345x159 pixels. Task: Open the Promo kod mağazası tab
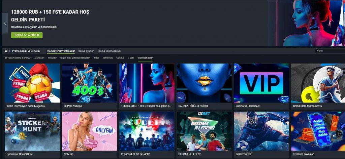[109, 51]
